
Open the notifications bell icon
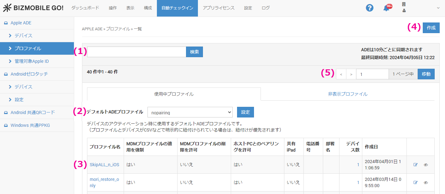coord(386,8)
